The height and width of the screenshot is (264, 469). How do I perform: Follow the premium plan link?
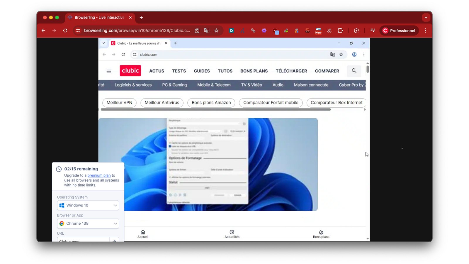99,175
